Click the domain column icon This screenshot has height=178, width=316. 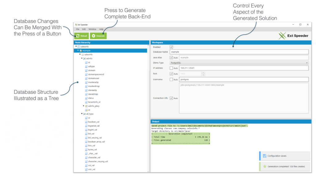pyautogui.click(x=86, y=70)
